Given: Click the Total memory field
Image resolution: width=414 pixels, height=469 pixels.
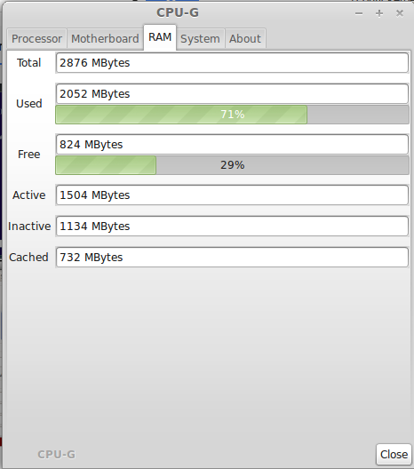Looking at the screenshot, I should click(x=232, y=63).
